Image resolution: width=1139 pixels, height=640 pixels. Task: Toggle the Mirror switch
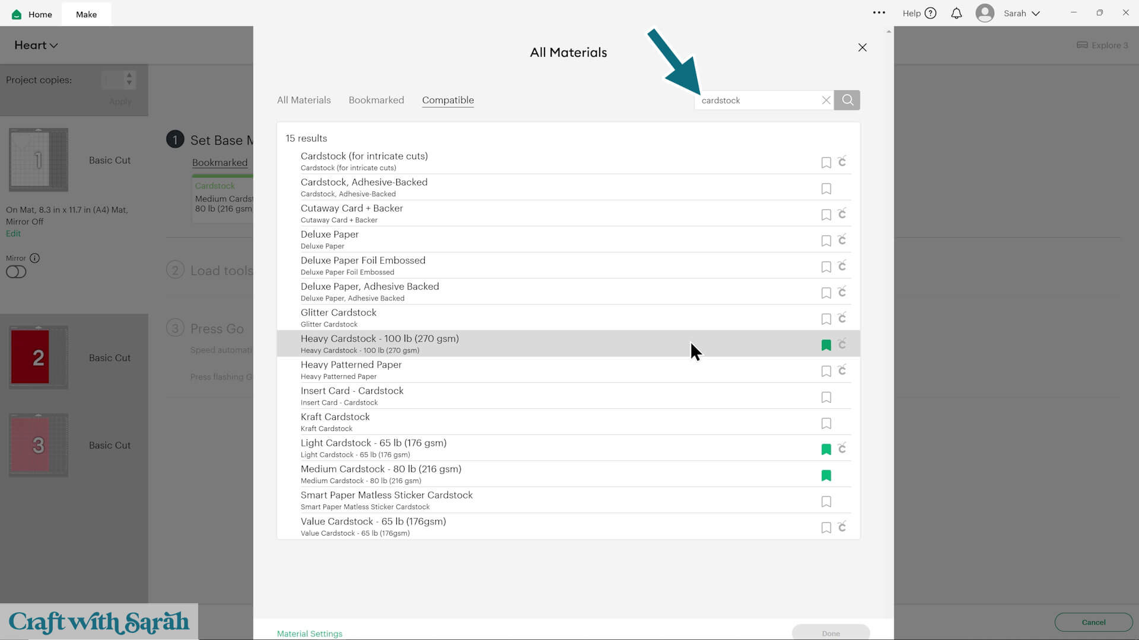tap(16, 272)
